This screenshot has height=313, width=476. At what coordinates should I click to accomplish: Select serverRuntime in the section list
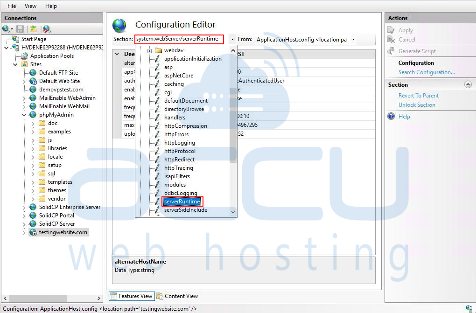pyautogui.click(x=182, y=201)
